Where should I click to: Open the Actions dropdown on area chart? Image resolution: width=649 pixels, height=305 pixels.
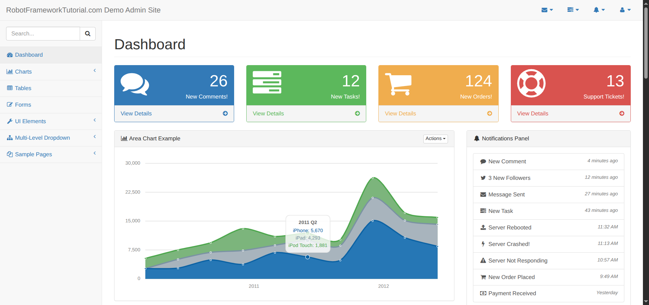(435, 139)
